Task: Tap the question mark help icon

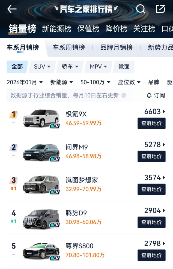Action: [x=124, y=95]
